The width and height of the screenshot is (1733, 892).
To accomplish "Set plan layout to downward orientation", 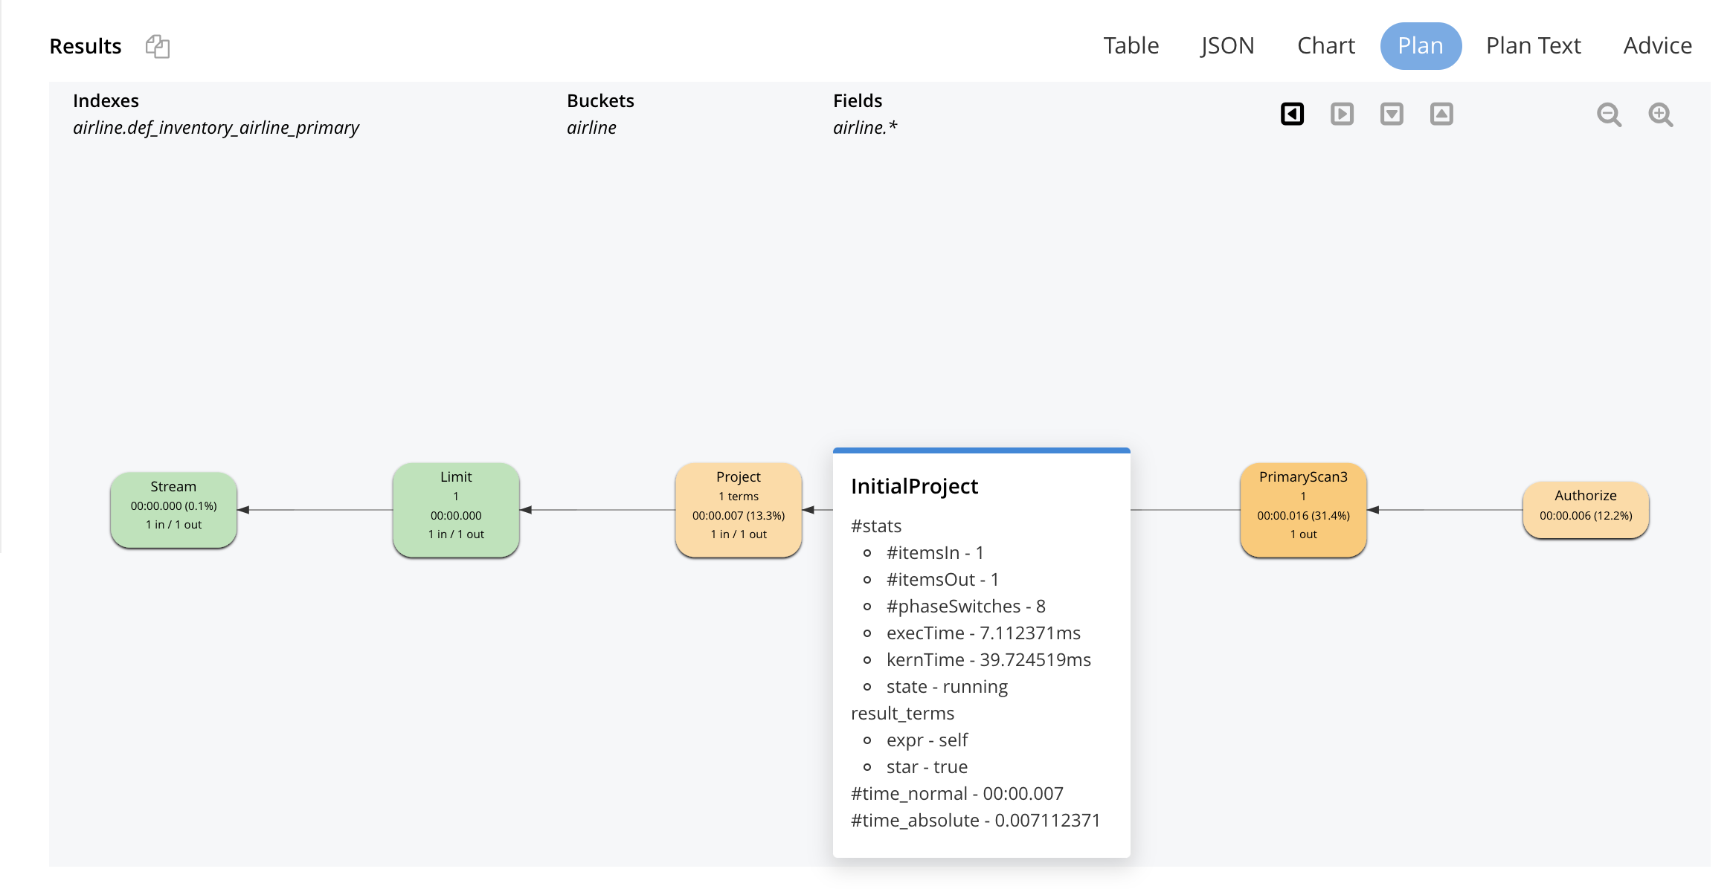I will (1392, 114).
